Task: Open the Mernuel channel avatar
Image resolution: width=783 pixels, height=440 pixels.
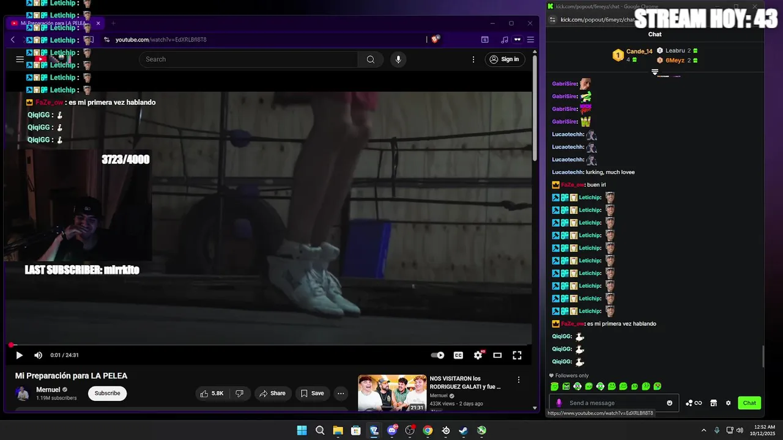Action: click(22, 394)
